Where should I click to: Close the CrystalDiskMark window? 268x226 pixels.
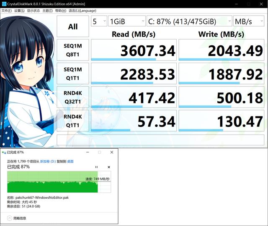coord(261,4)
